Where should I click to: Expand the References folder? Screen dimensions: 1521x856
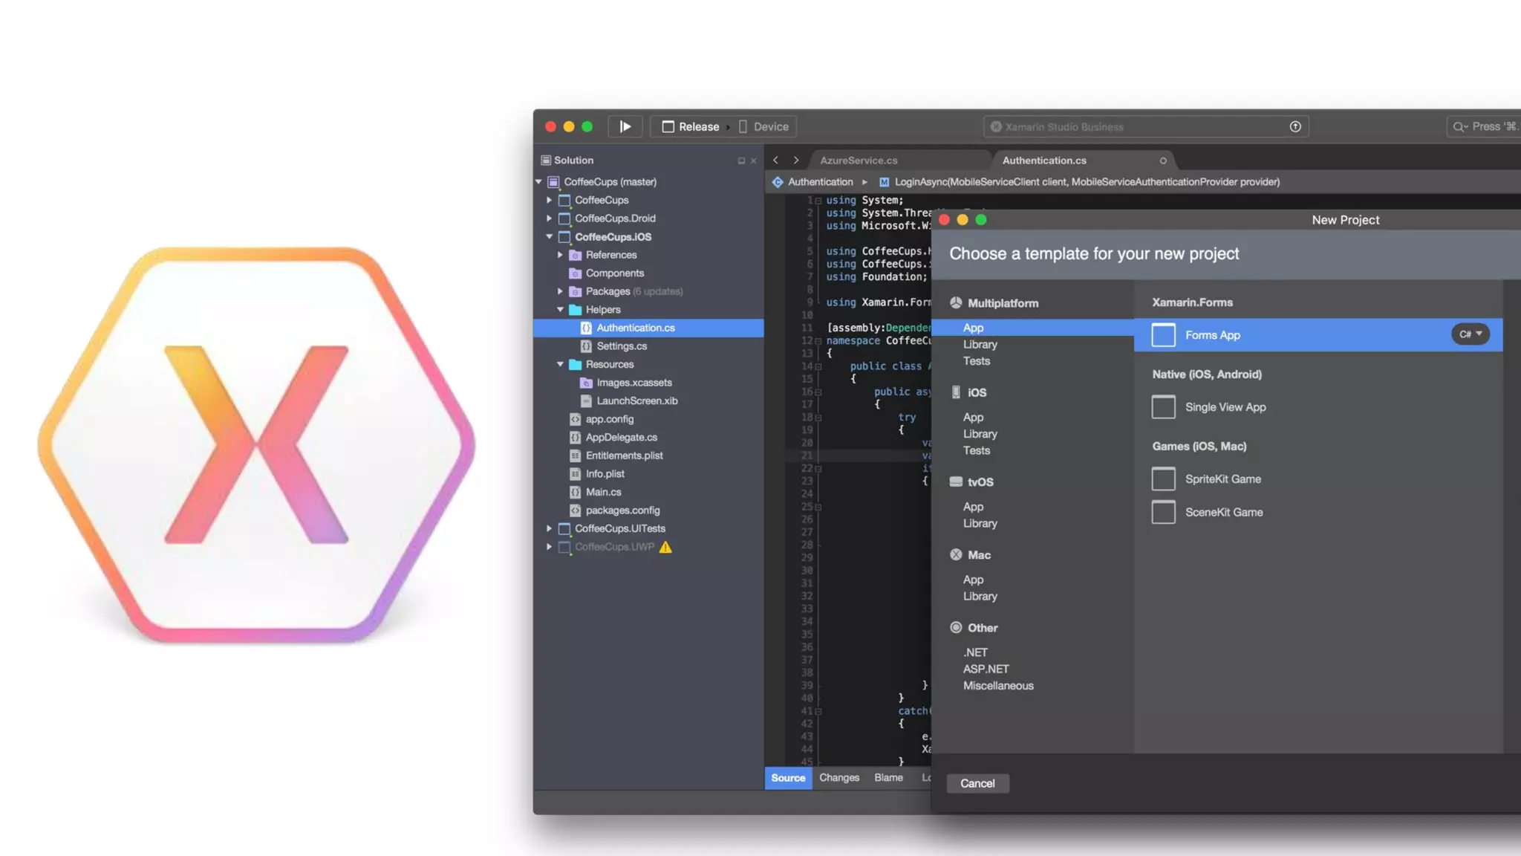560,255
